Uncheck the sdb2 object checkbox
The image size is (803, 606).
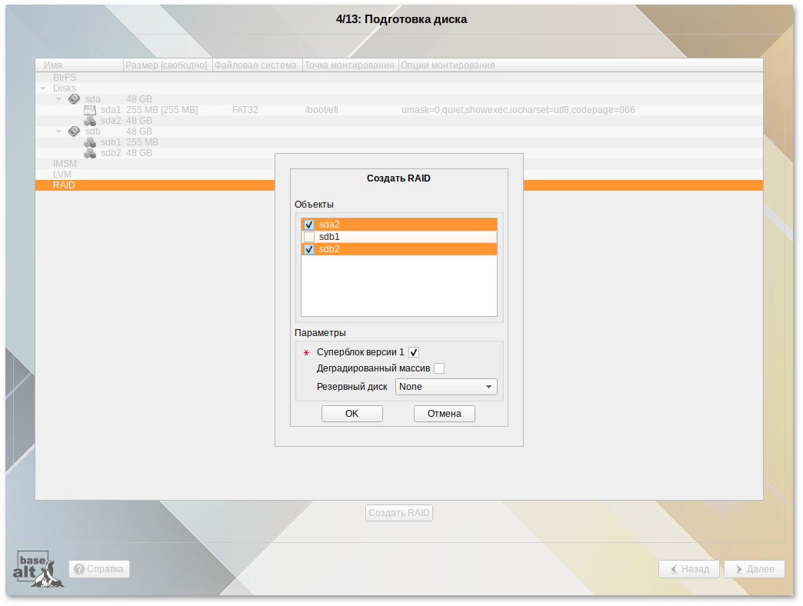(309, 249)
